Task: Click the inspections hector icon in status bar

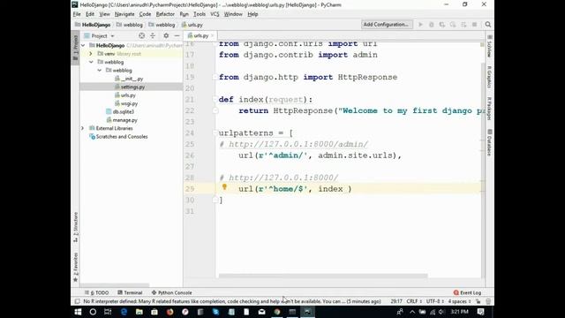Action: tap(488, 301)
